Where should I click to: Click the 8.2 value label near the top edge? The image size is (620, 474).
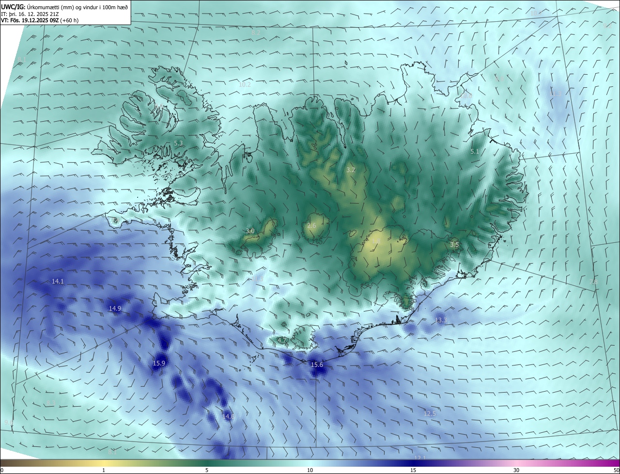click(256, 32)
